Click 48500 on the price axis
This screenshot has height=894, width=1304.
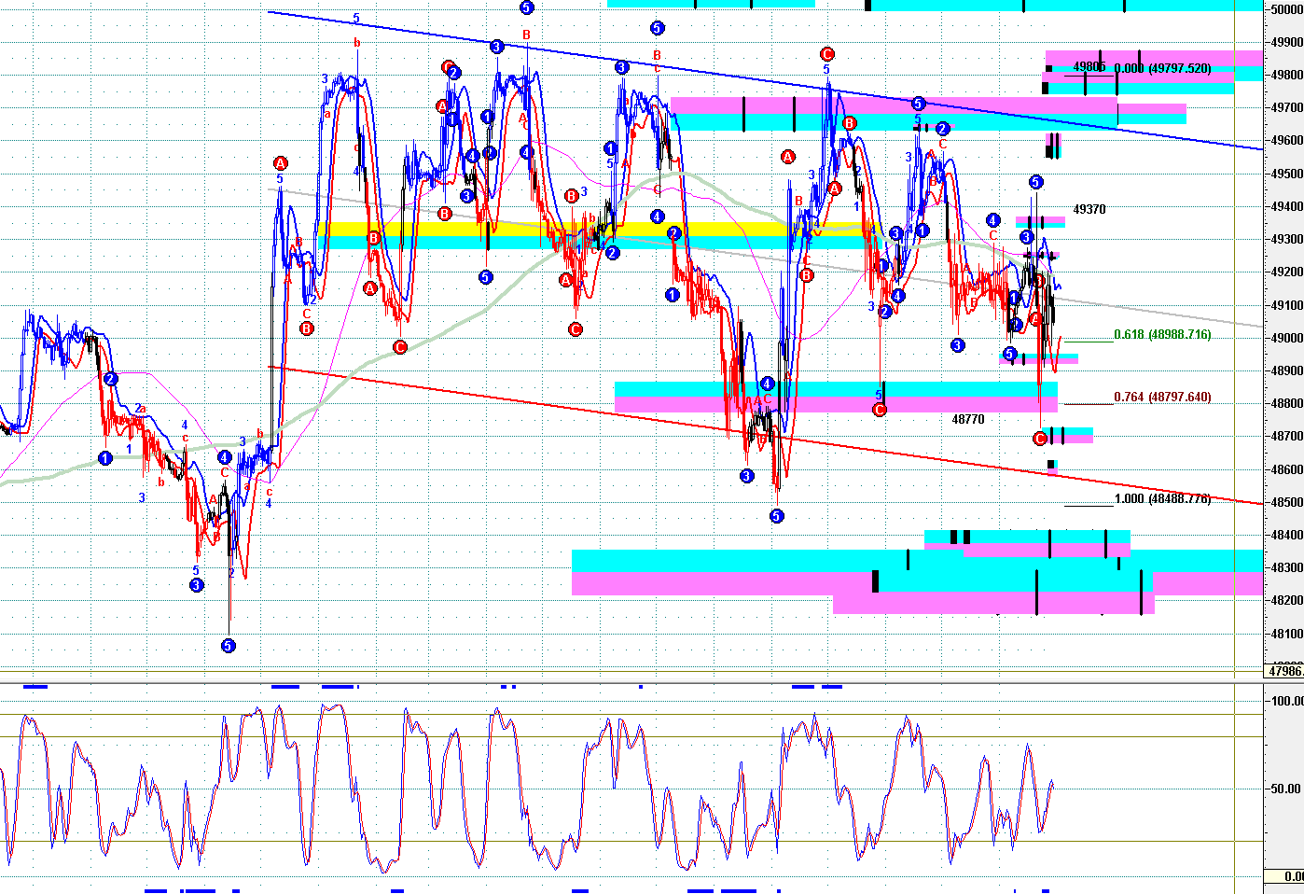pyautogui.click(x=1286, y=502)
